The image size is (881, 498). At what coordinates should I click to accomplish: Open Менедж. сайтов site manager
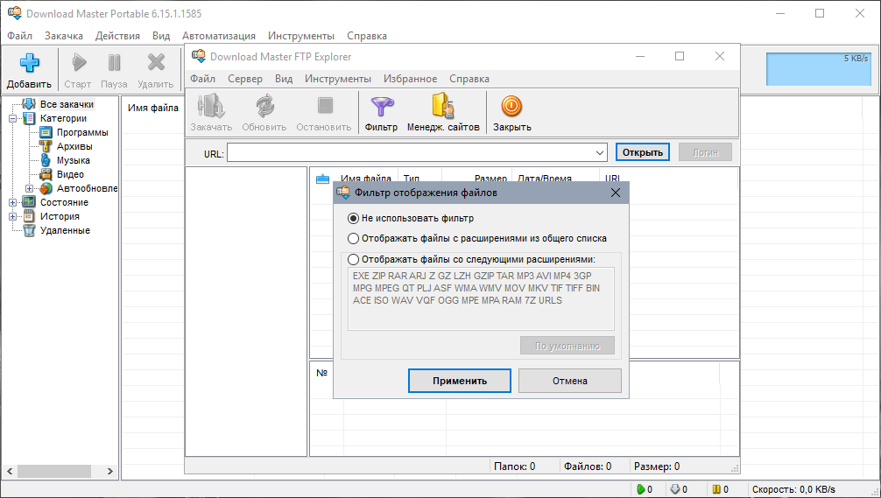[x=443, y=106]
